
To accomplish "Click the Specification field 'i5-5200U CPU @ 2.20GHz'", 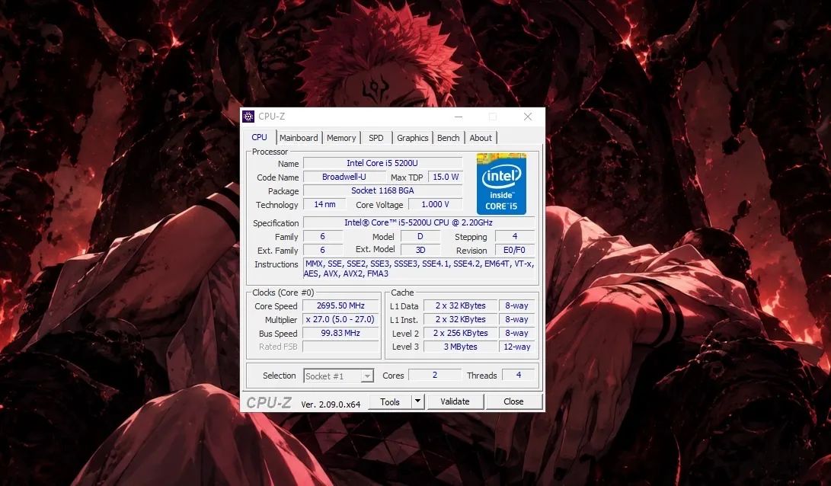I will click(419, 222).
